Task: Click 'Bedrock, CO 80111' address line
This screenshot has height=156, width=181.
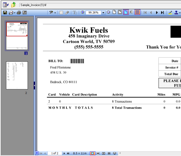Action: tap(63, 82)
